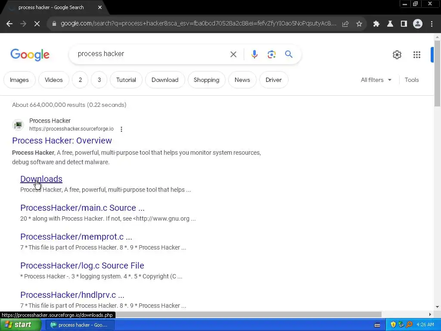Stop page loading with X button

coord(37,24)
